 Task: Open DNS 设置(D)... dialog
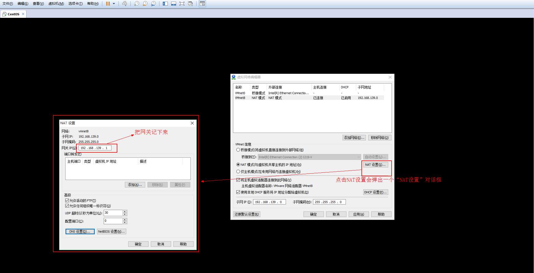tap(80, 231)
